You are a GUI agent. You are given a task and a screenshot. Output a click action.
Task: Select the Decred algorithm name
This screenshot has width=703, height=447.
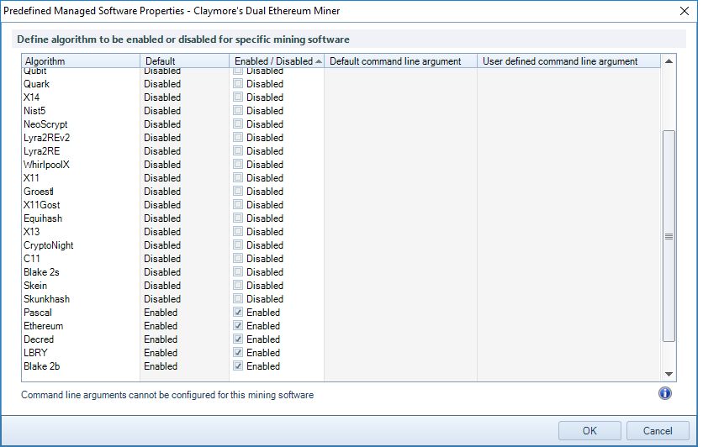[39, 339]
